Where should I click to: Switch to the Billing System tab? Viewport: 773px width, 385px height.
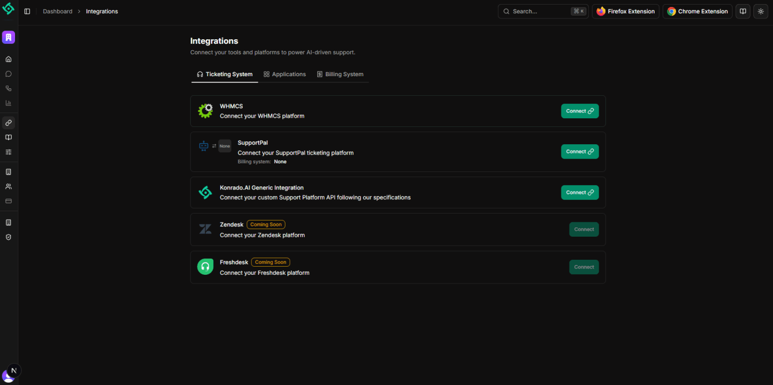(340, 74)
